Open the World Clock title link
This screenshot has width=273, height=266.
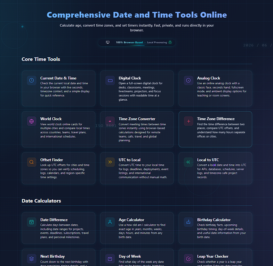click(51, 119)
